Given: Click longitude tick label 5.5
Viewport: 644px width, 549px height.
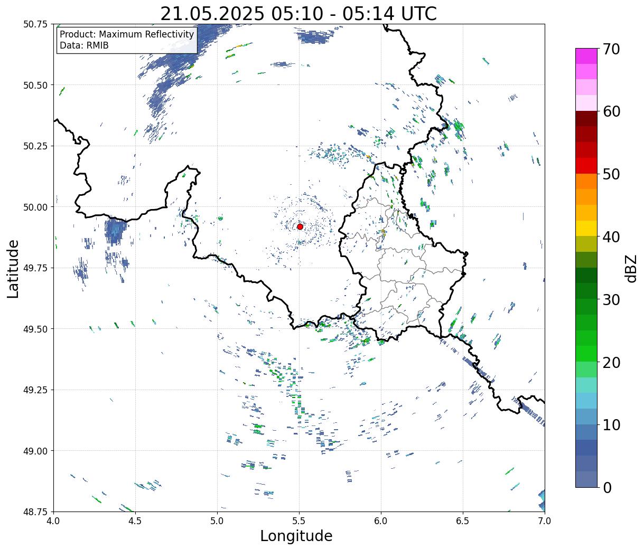Looking at the screenshot, I should tap(299, 520).
